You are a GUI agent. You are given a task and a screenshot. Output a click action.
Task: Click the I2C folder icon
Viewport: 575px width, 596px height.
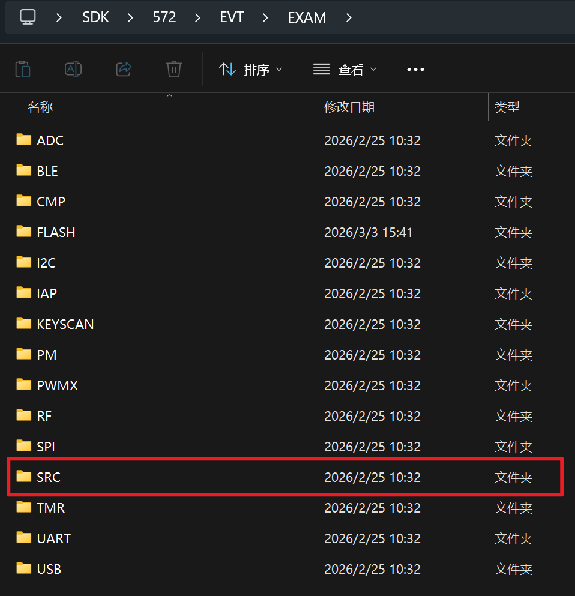[24, 262]
